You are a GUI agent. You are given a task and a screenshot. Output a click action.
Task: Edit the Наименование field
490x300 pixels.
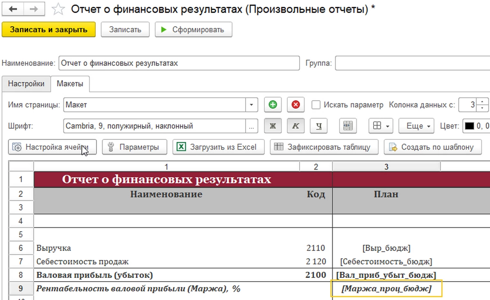tap(179, 63)
